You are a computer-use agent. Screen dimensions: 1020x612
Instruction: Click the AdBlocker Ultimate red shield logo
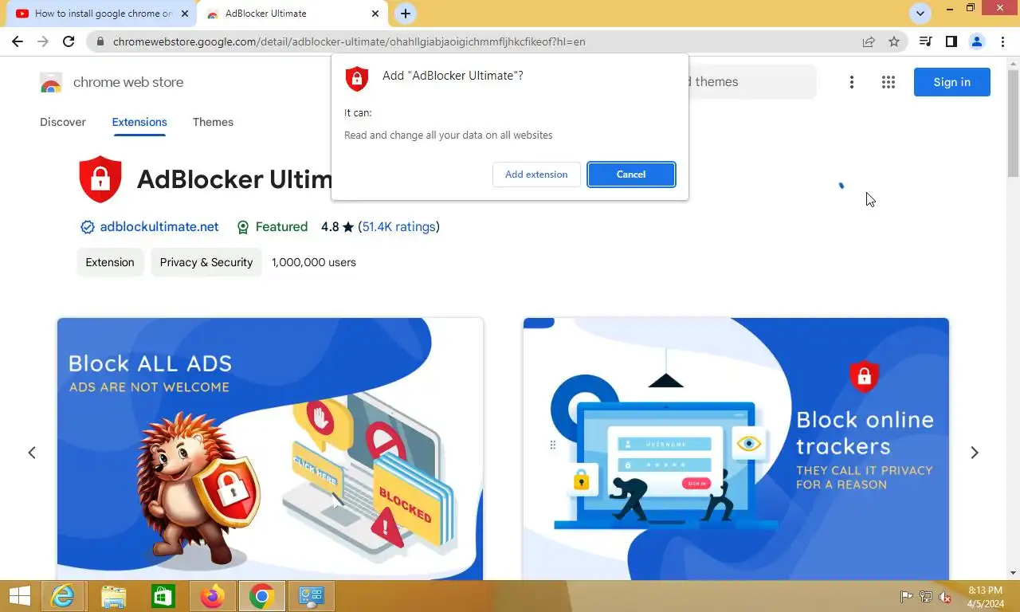(x=100, y=179)
